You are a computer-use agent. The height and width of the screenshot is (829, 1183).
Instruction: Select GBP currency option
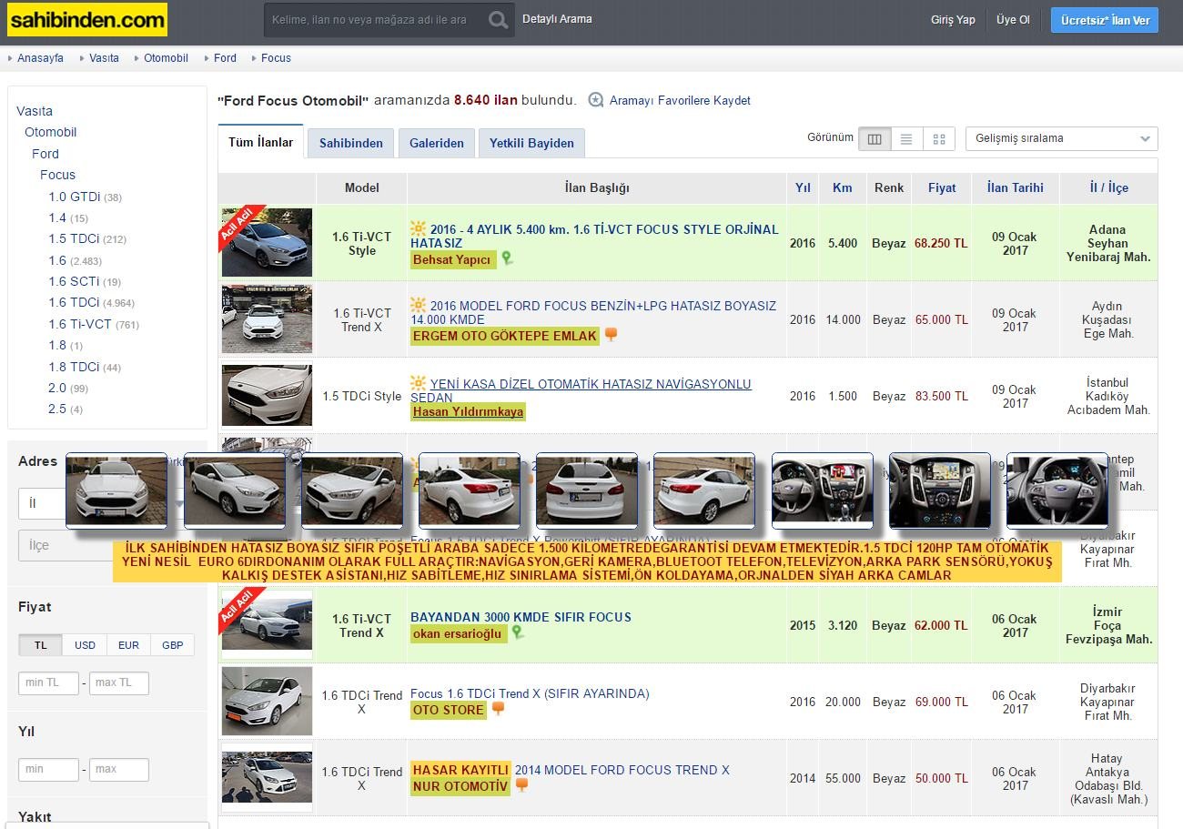tap(173, 645)
